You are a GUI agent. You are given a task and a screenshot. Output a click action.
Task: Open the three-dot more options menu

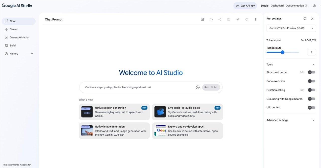[256, 19]
